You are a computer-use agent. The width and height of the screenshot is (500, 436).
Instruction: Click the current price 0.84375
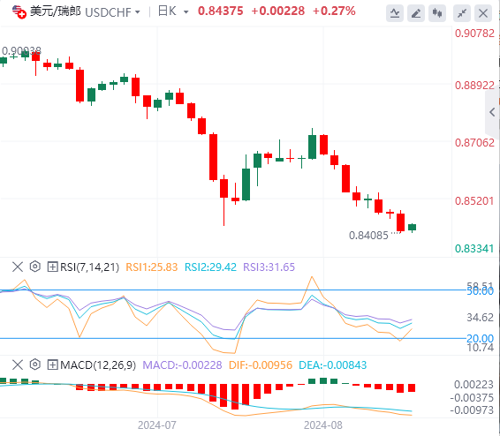pos(220,11)
